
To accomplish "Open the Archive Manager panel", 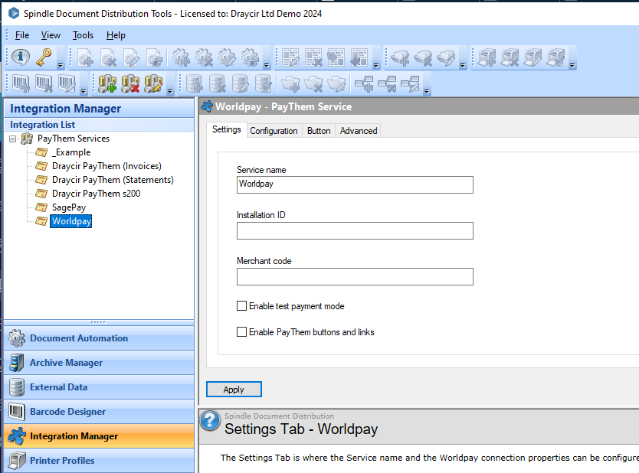I will click(x=99, y=363).
